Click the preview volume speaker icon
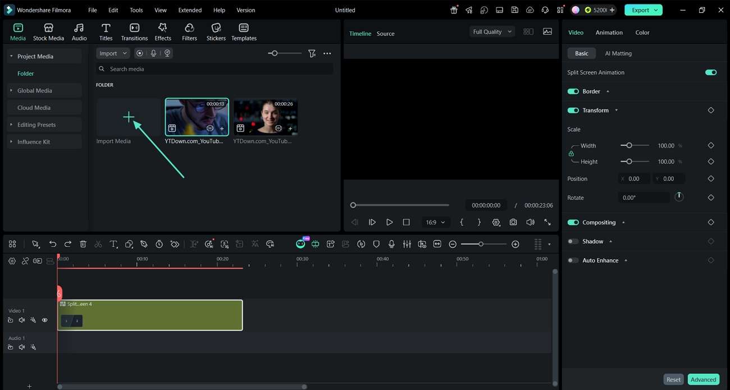The width and height of the screenshot is (730, 390). (530, 222)
